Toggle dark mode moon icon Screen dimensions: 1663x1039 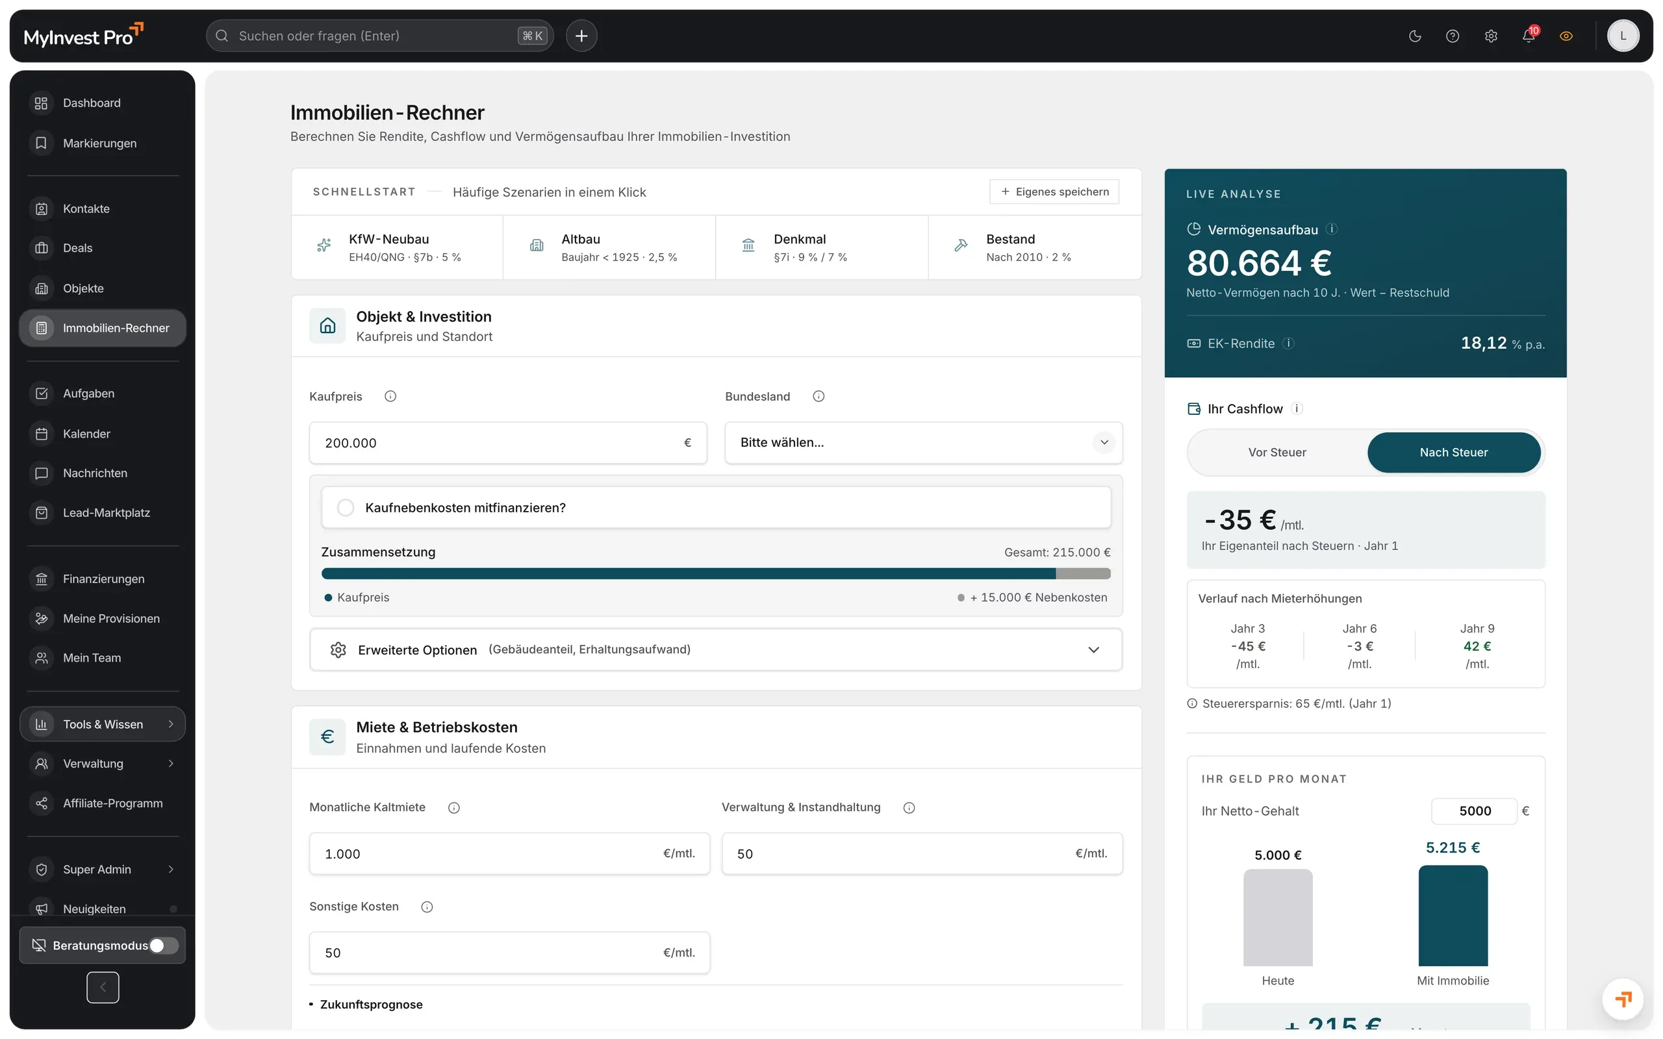point(1414,36)
